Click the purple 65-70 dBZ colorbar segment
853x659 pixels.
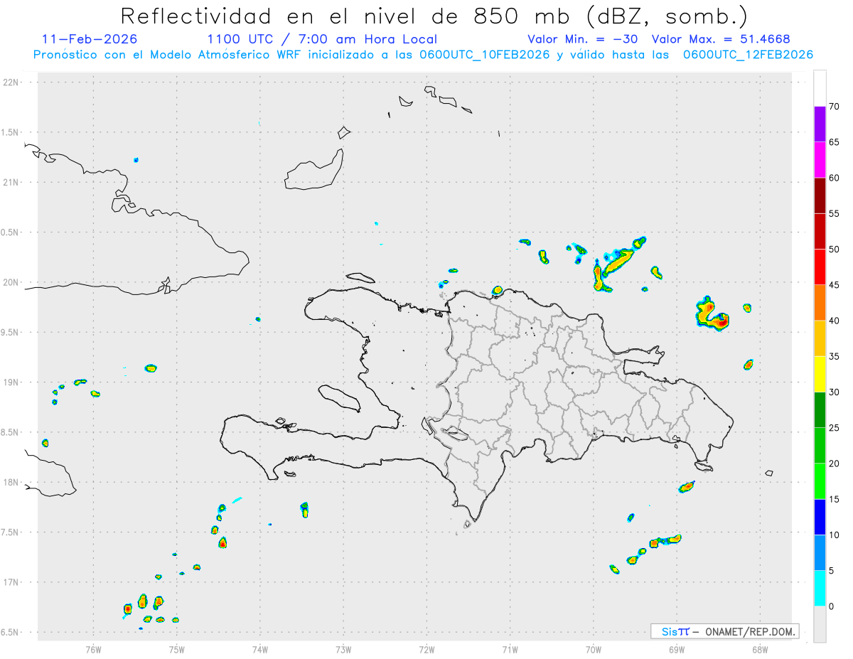point(820,124)
